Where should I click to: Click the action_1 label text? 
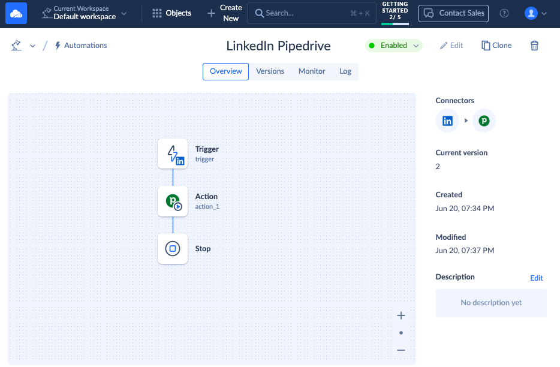[x=207, y=206]
